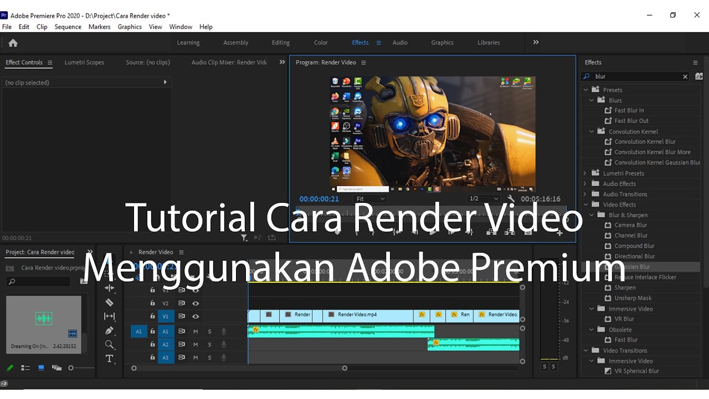Viewport: 709px width, 399px height.
Task: Open the Markers menu
Action: [x=99, y=27]
